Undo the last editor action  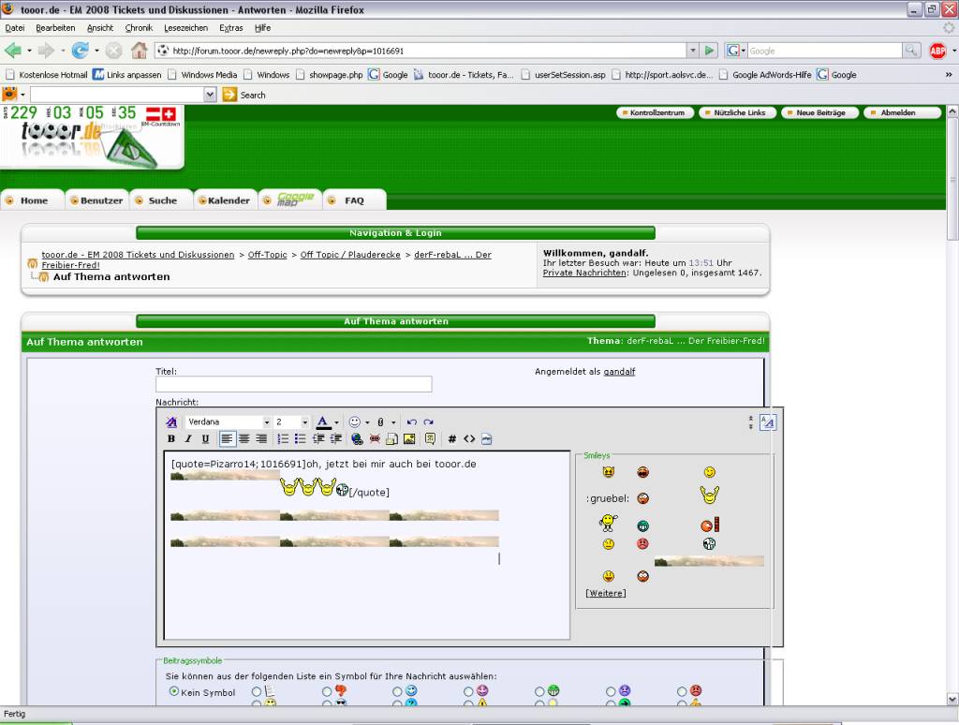point(411,422)
